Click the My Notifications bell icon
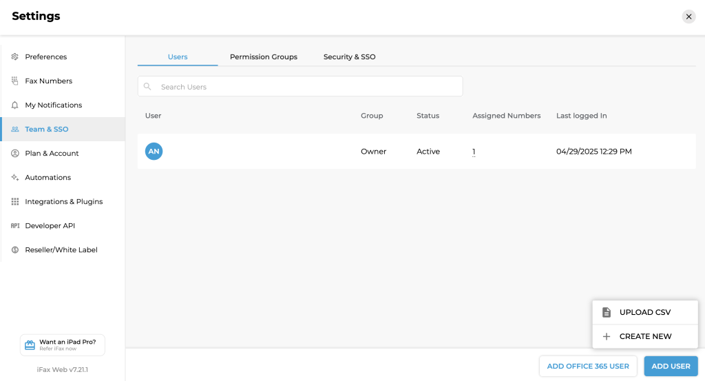705x381 pixels. pyautogui.click(x=15, y=105)
